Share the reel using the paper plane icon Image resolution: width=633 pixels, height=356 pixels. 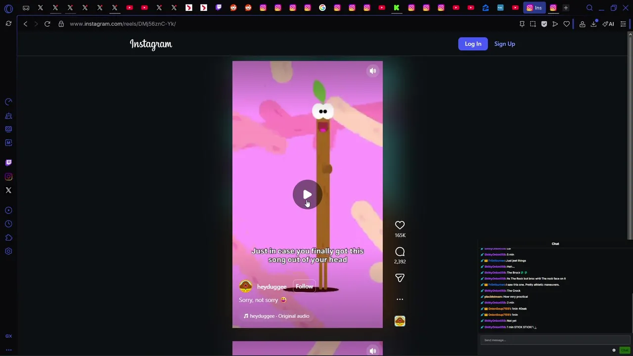point(400,278)
